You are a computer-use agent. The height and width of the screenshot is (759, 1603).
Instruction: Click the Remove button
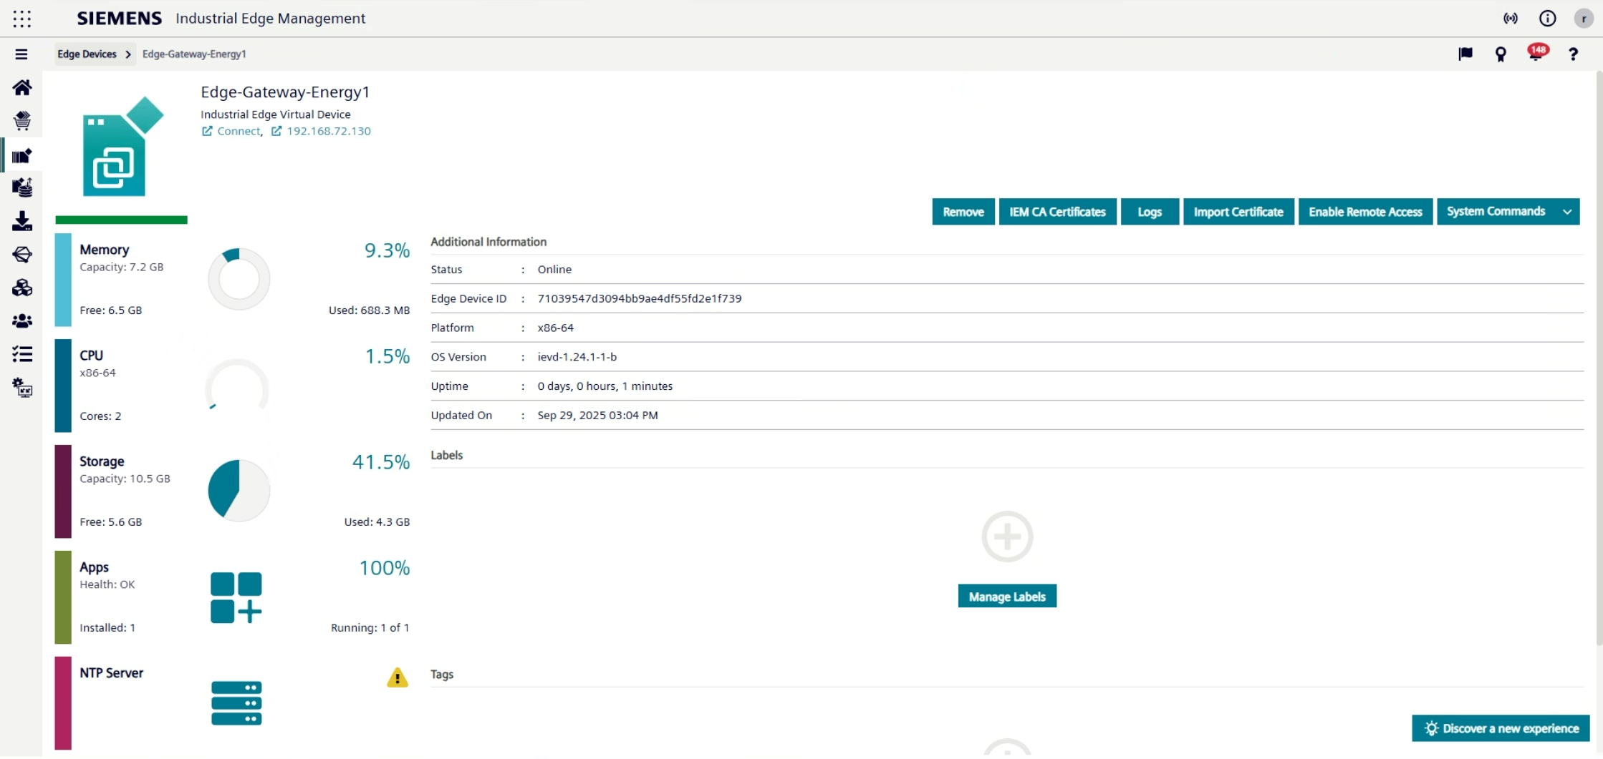963,212
